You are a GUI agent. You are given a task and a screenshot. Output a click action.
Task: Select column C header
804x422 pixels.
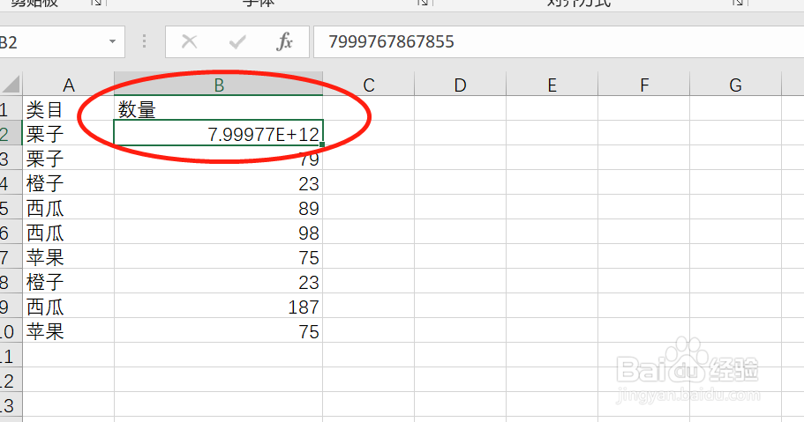click(x=369, y=85)
